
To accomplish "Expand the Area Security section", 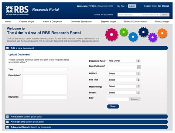I will pyautogui.click(x=7, y=122).
